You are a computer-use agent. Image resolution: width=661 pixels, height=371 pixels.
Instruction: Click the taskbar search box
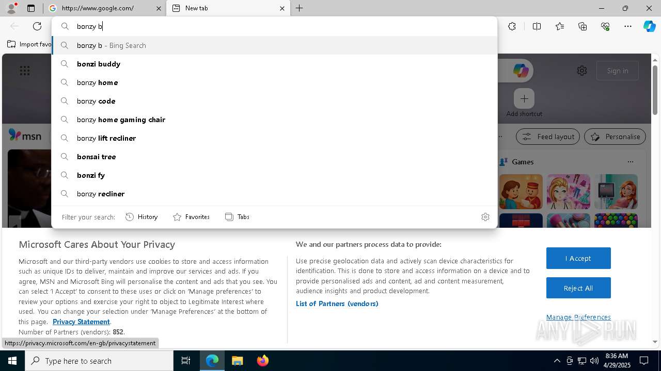click(x=99, y=361)
